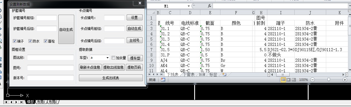Viewport: 351px width, 107px height.
Task: Go to previous sheet tab arrow in Excel
Action: 153,74
